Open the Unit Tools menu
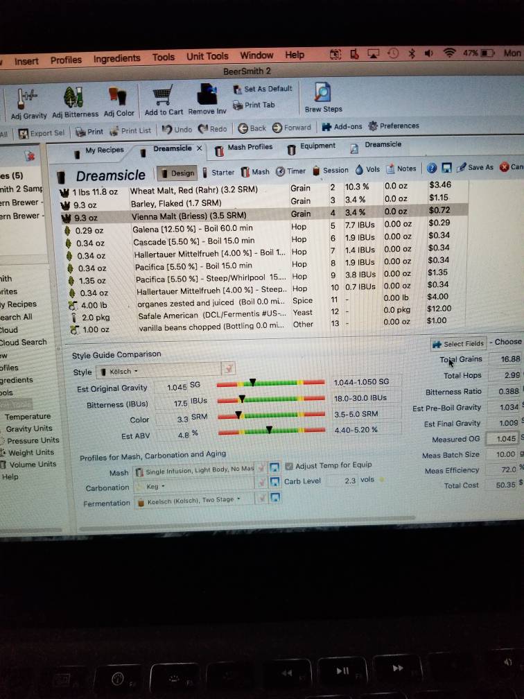 pyautogui.click(x=207, y=56)
